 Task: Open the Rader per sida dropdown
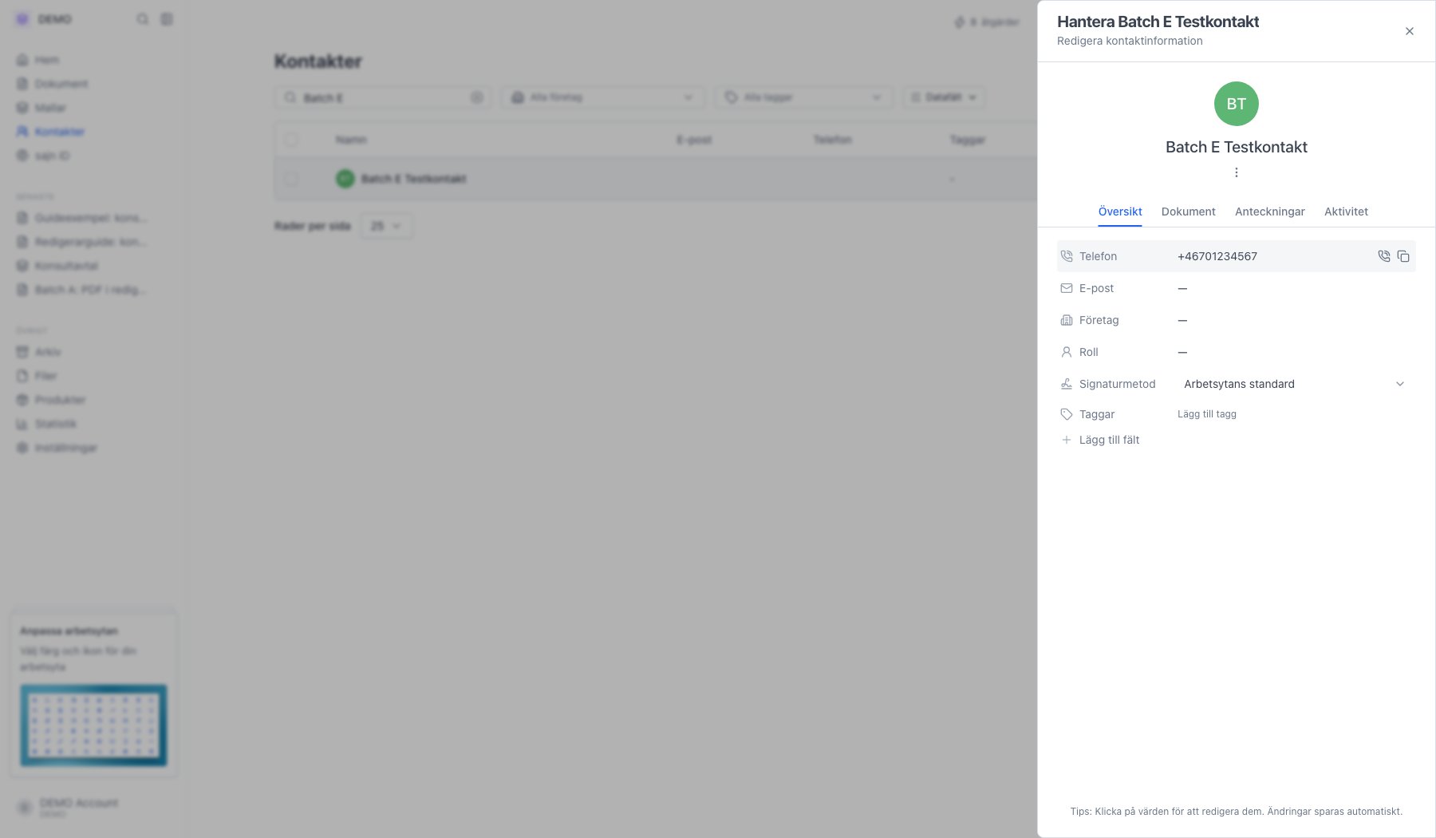[x=386, y=226]
